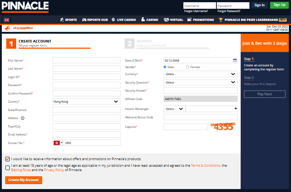The width and height of the screenshot is (291, 192).
Task: Click the Address info icon
Action: point(22,118)
